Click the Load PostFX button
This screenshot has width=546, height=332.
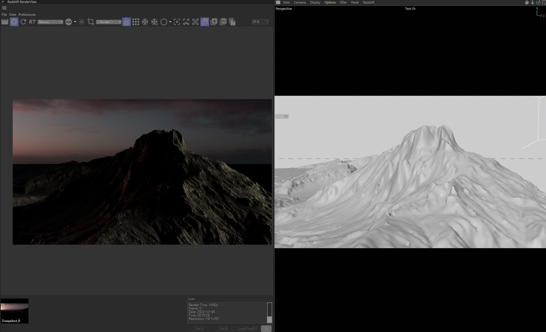pos(248,328)
